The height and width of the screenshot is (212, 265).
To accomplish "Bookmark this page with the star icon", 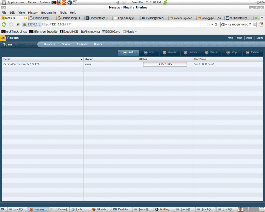I will (208, 25).
